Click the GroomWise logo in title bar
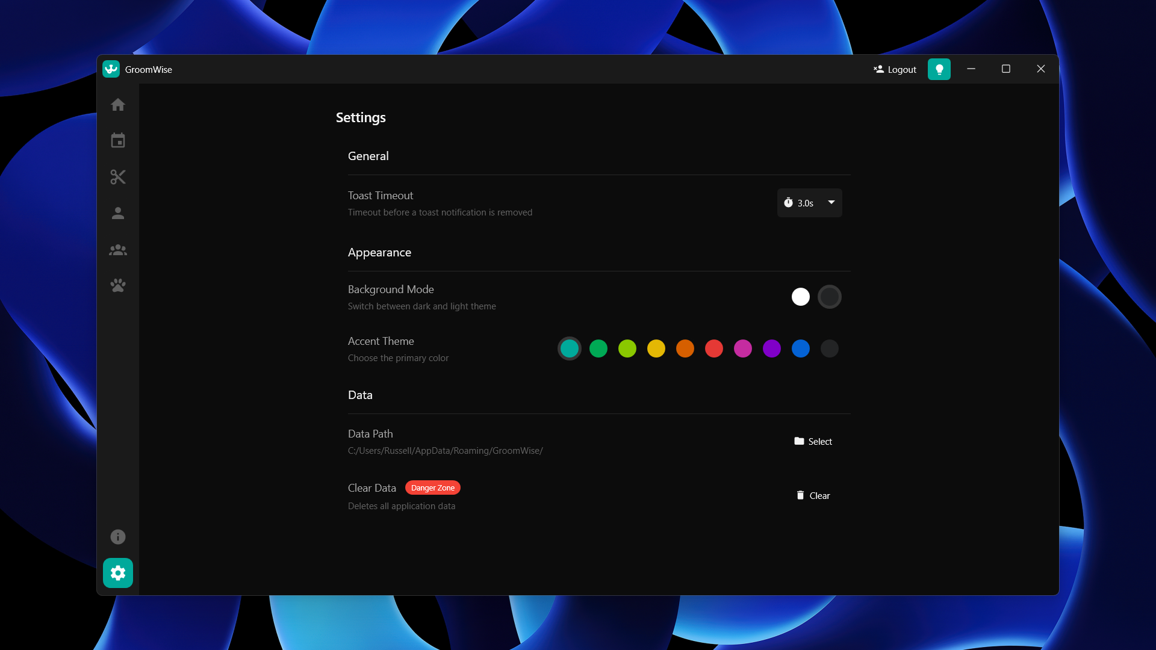Image resolution: width=1156 pixels, height=650 pixels. (111, 69)
